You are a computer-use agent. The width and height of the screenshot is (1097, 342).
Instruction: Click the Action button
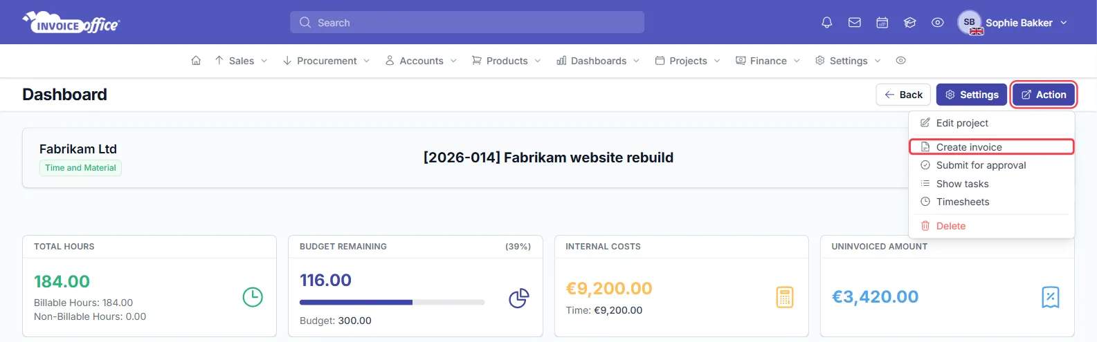click(x=1044, y=95)
